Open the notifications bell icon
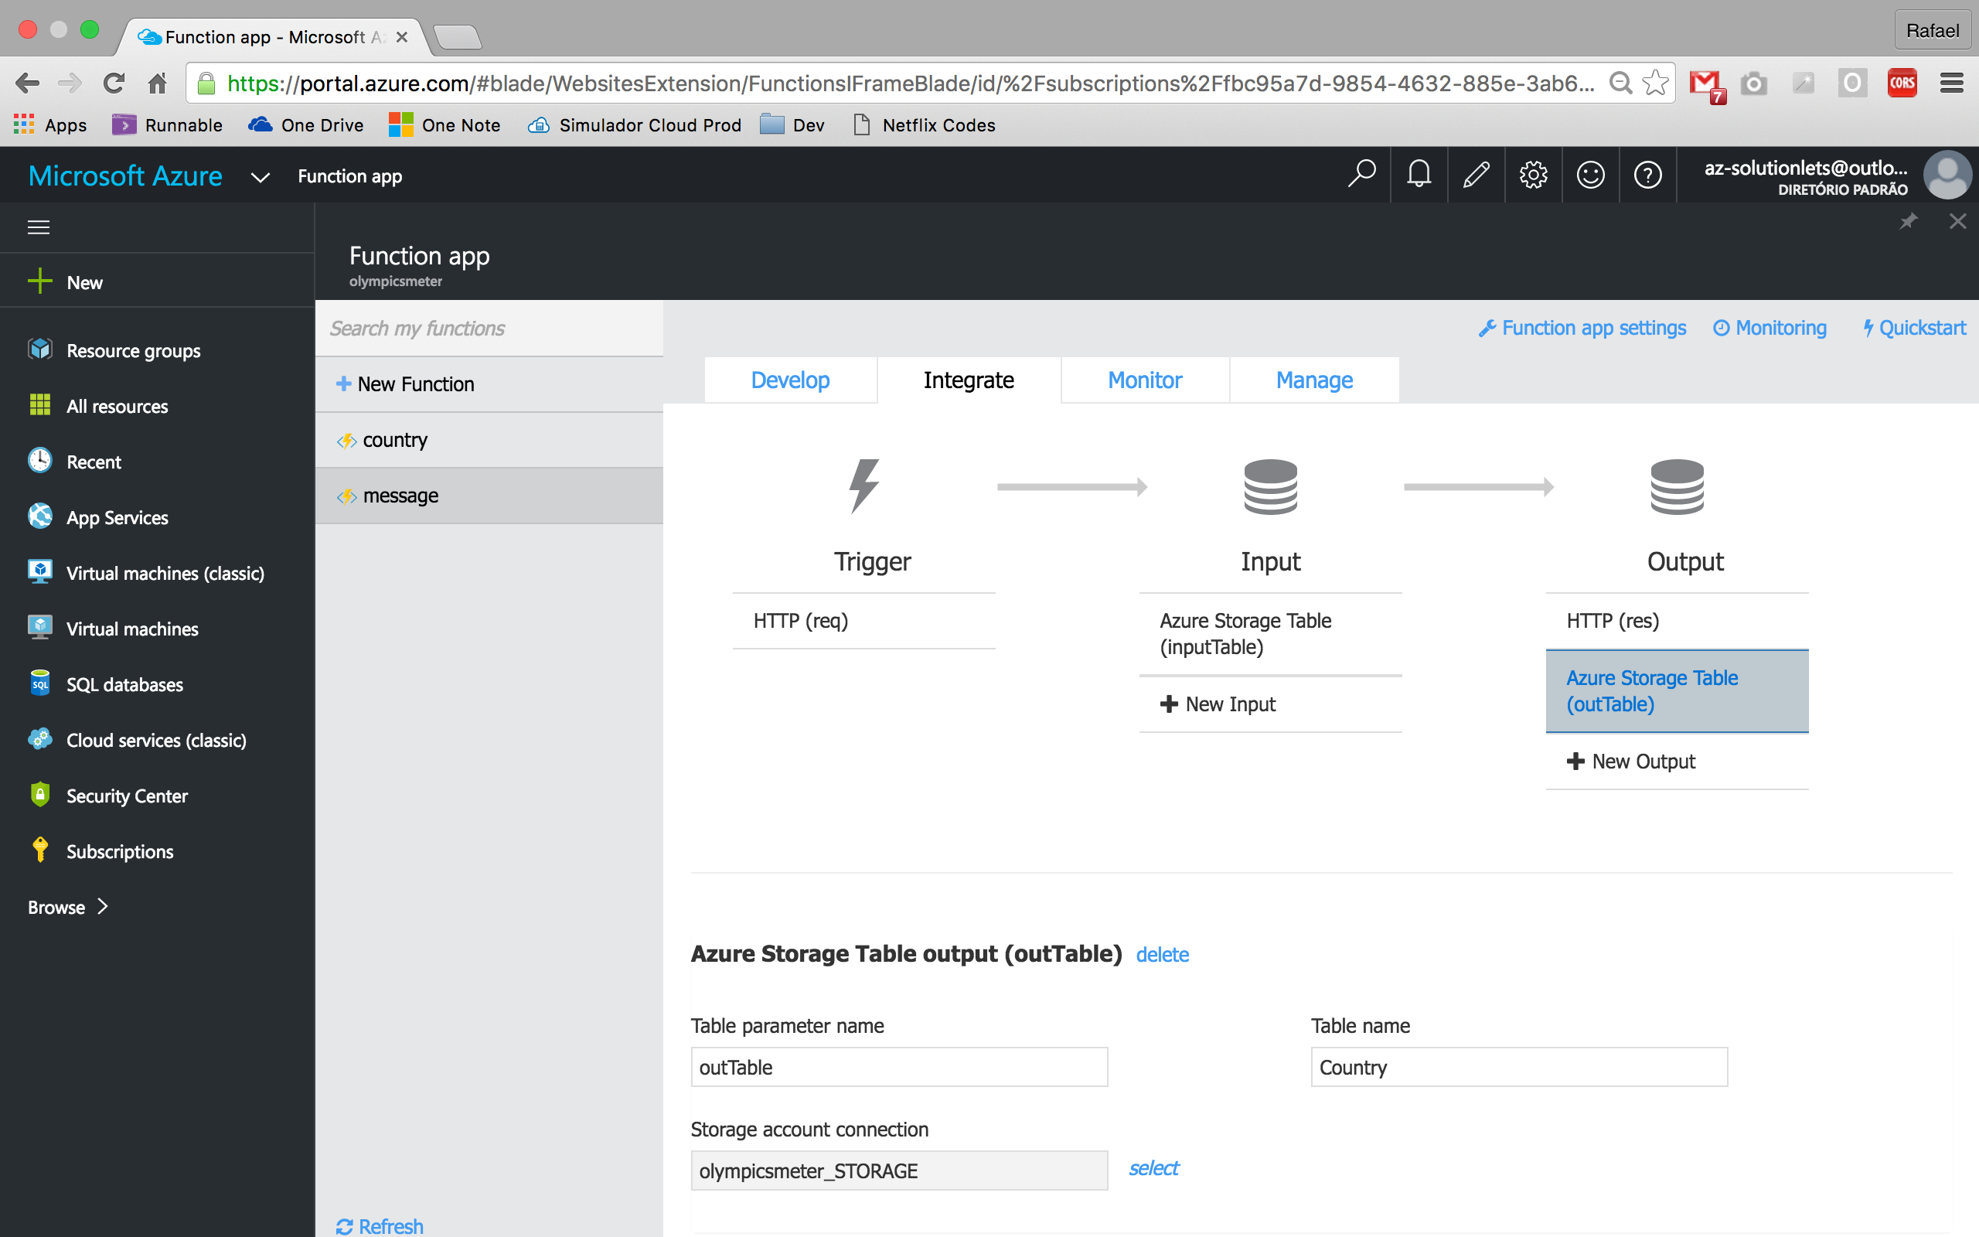Screen dimensions: 1979x1237 (1419, 174)
